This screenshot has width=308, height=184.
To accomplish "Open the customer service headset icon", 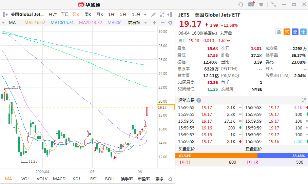I will point(240,4).
